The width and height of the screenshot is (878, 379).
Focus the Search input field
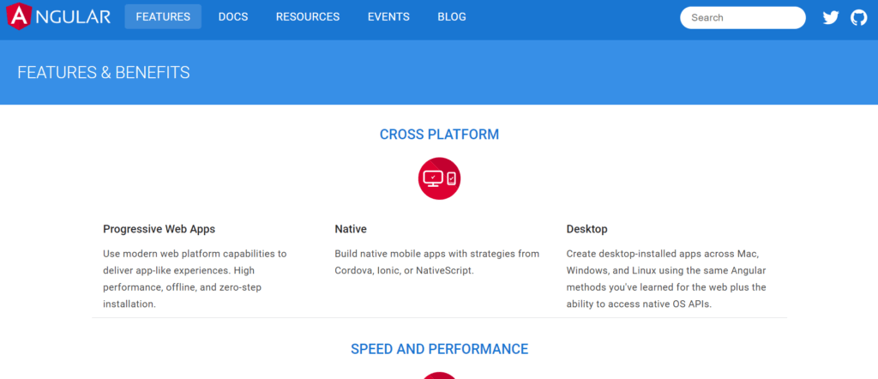(x=743, y=18)
